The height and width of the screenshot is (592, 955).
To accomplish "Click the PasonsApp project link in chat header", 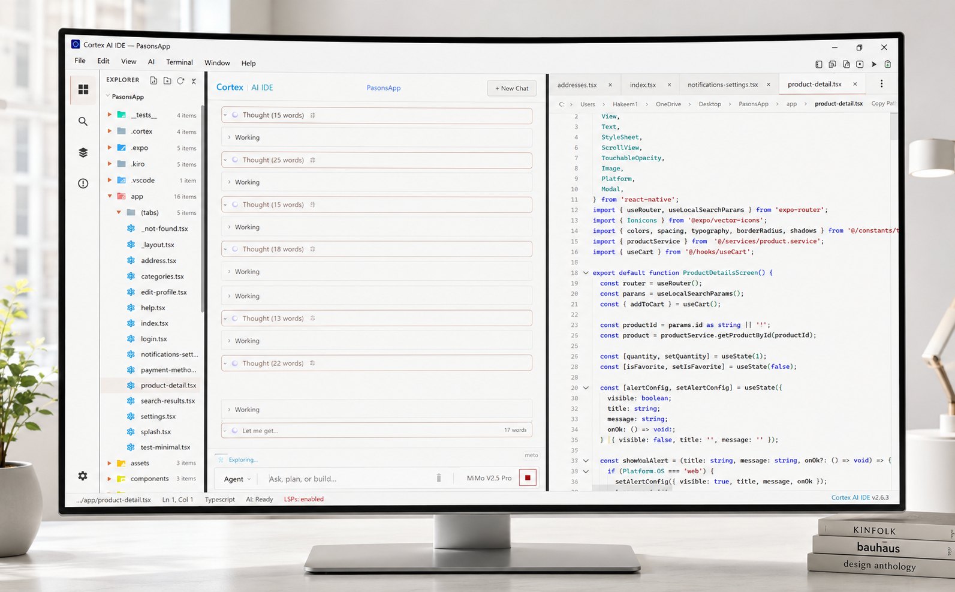I will point(384,88).
